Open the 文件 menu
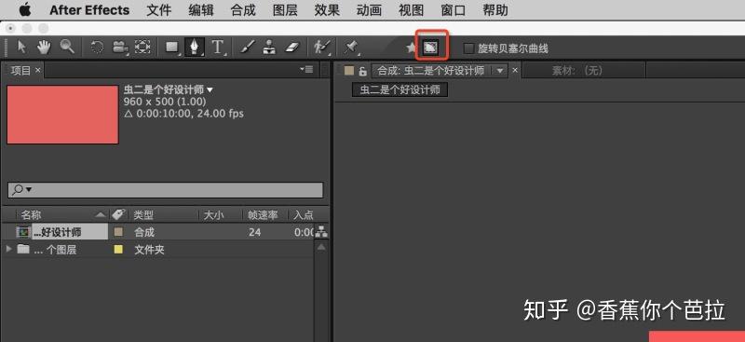This screenshot has height=342, width=745. click(158, 10)
